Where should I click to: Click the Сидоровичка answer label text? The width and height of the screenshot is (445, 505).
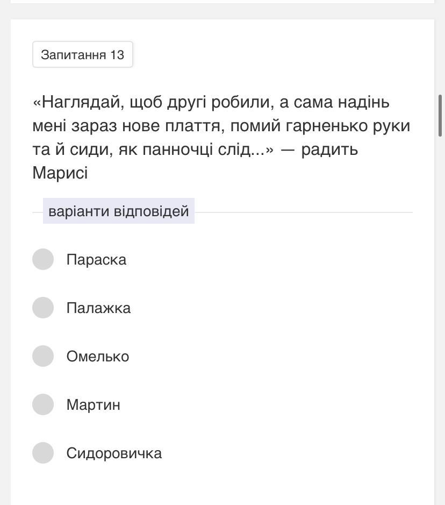tap(114, 453)
